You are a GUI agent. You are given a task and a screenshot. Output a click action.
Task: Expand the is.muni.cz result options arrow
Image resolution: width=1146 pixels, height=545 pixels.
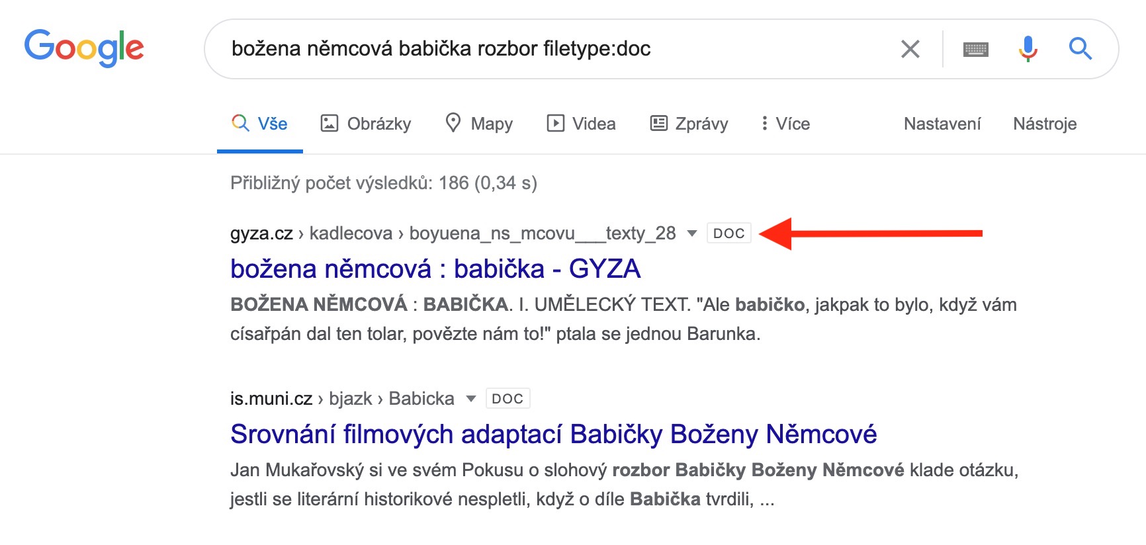[x=471, y=399]
